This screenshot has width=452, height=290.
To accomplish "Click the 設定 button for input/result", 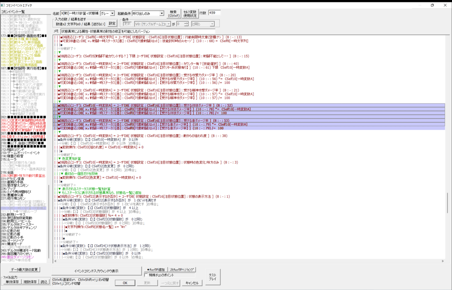I will [112, 23].
